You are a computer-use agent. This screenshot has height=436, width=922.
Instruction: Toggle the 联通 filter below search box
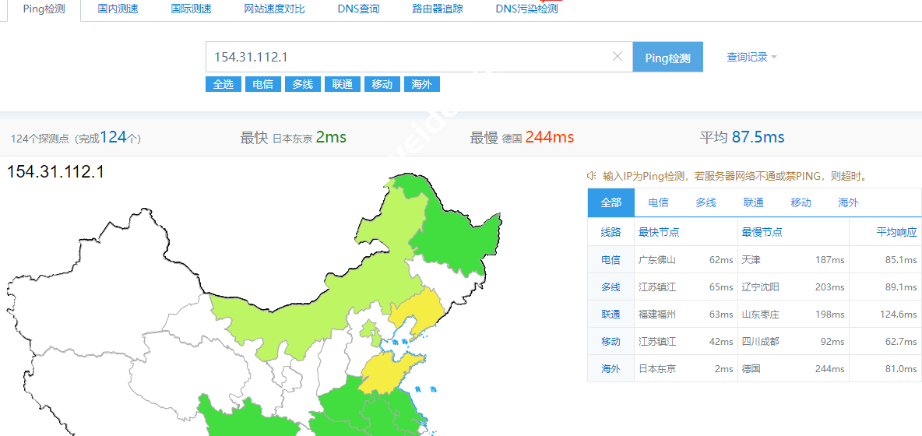pos(343,84)
